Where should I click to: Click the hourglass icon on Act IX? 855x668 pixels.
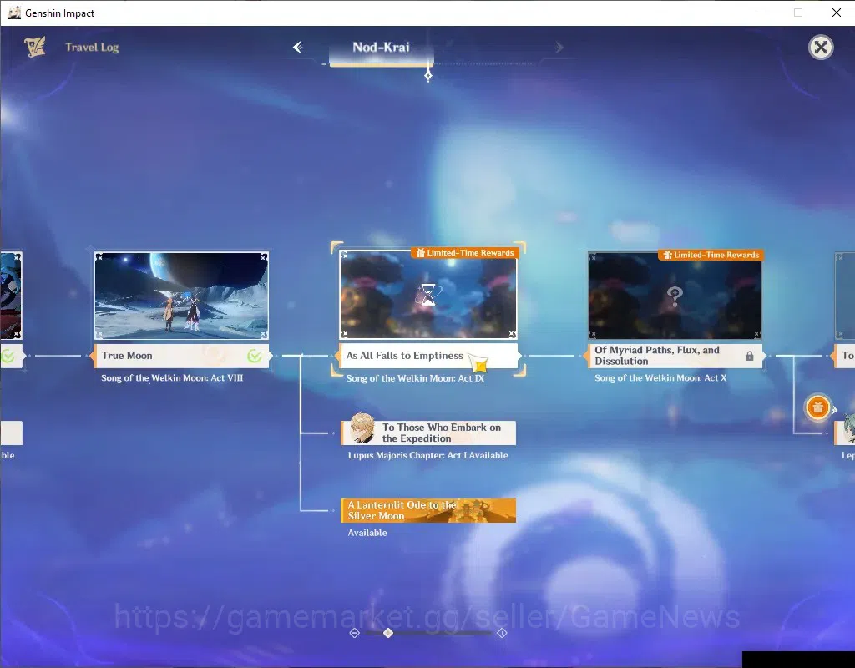click(x=428, y=295)
